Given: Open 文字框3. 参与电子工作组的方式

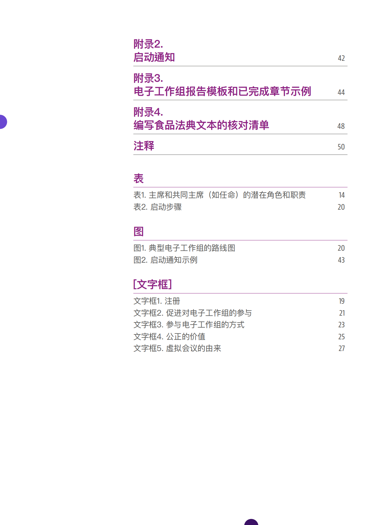Looking at the screenshot, I should [189, 325].
